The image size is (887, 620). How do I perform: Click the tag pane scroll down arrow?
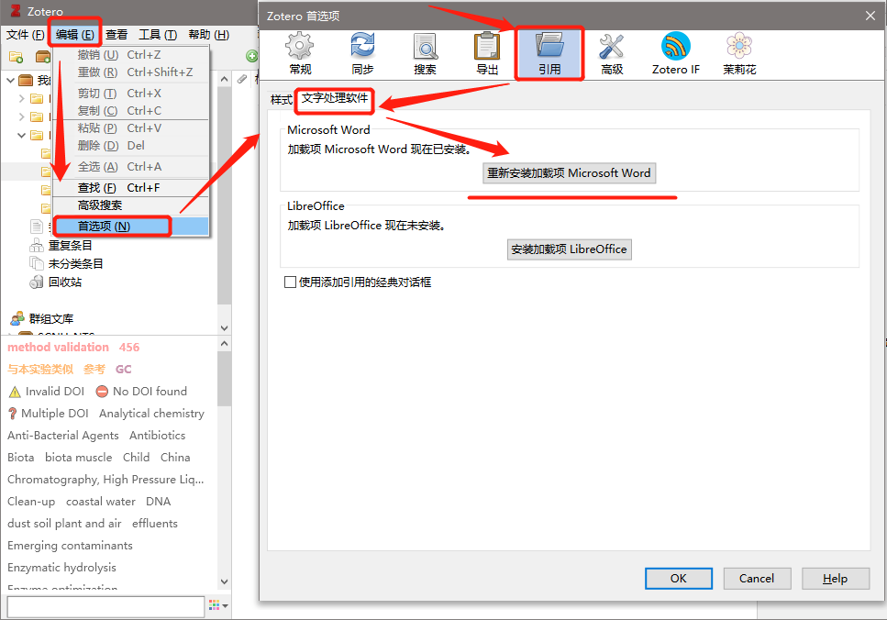(x=224, y=581)
